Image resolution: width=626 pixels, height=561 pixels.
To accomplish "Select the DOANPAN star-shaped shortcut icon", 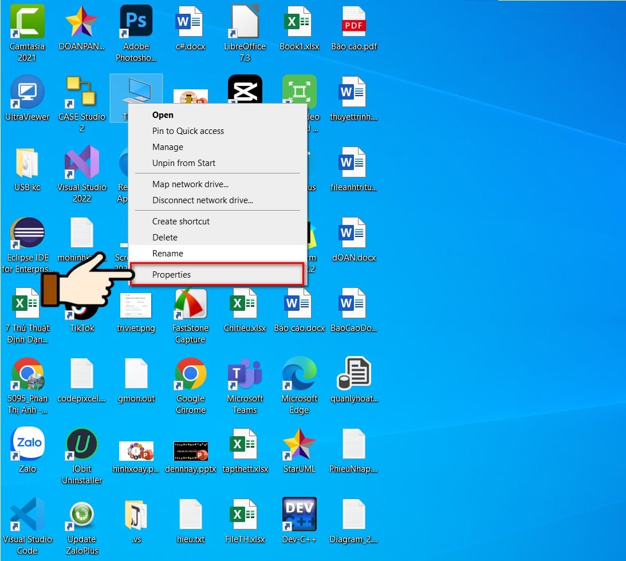I will click(82, 22).
